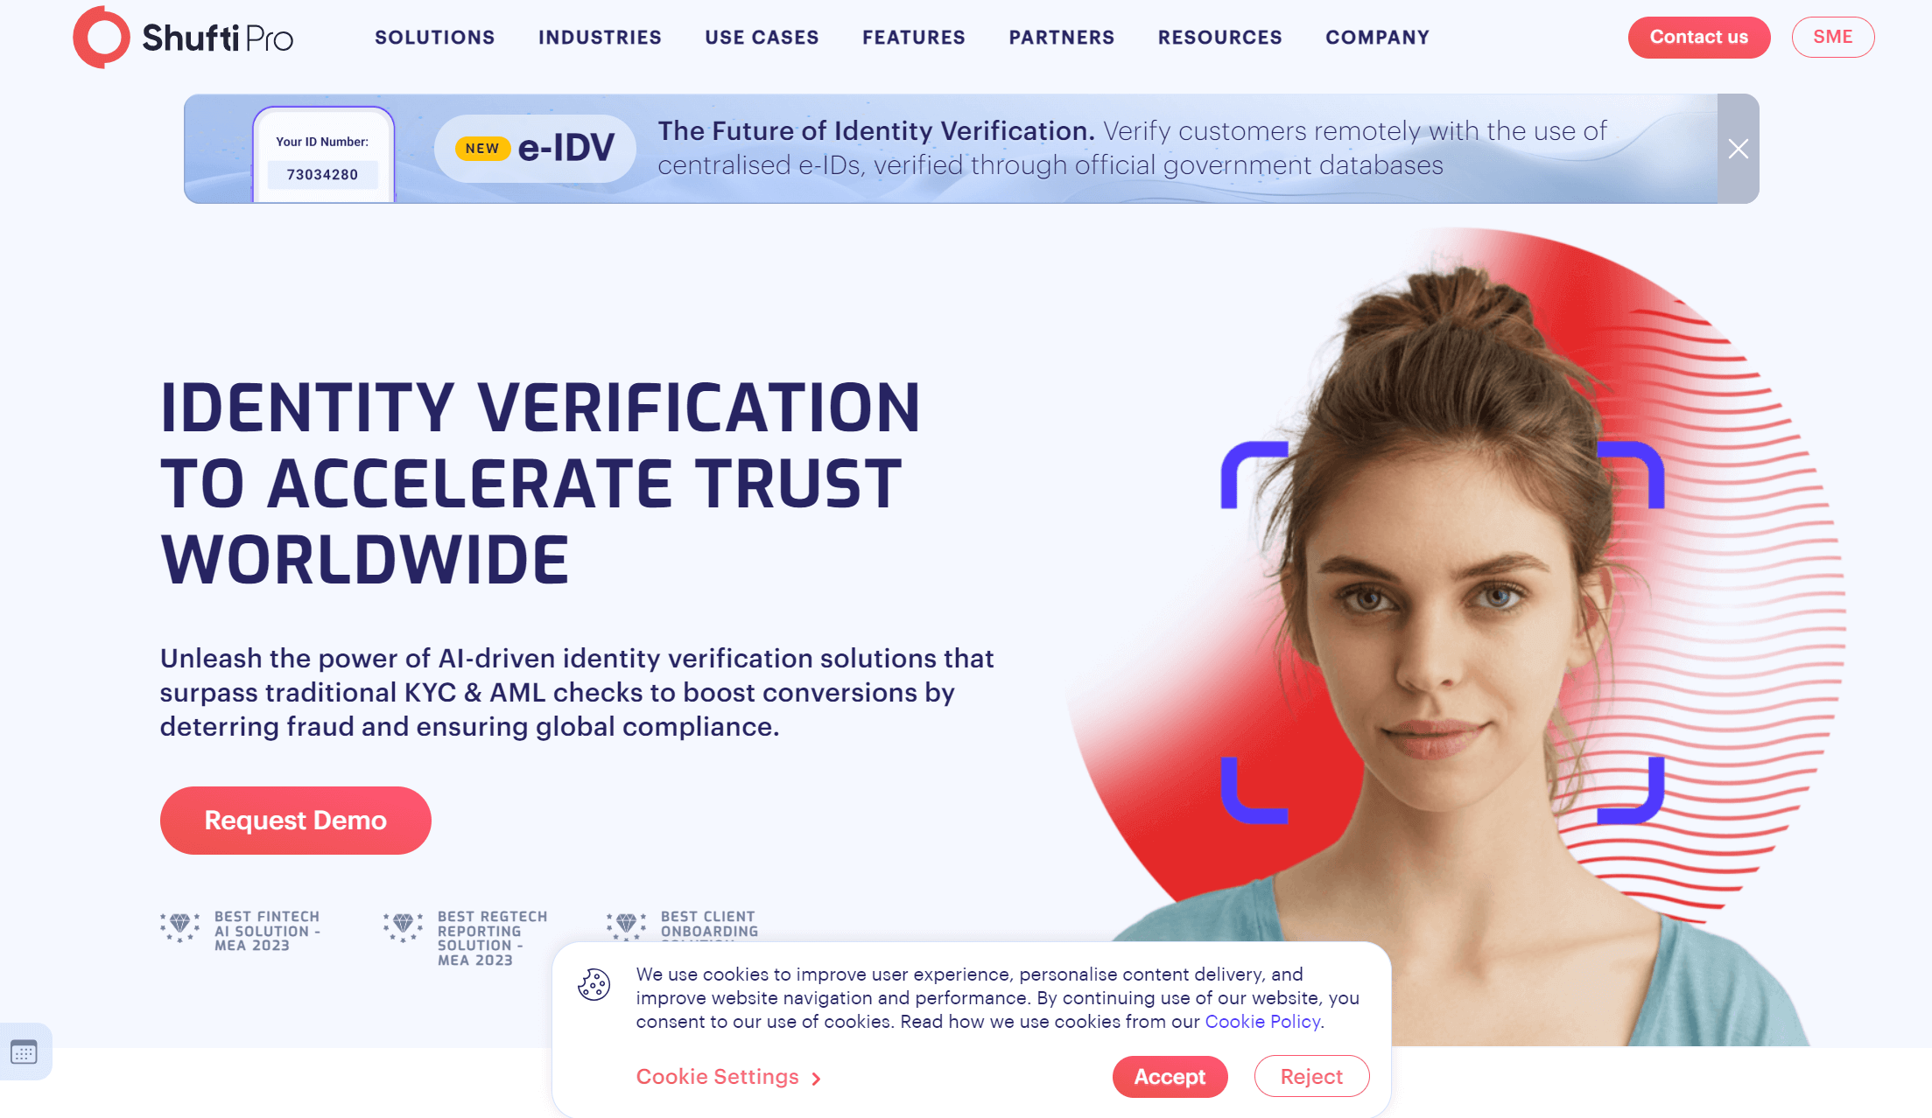Open the Industries menu

tap(600, 38)
